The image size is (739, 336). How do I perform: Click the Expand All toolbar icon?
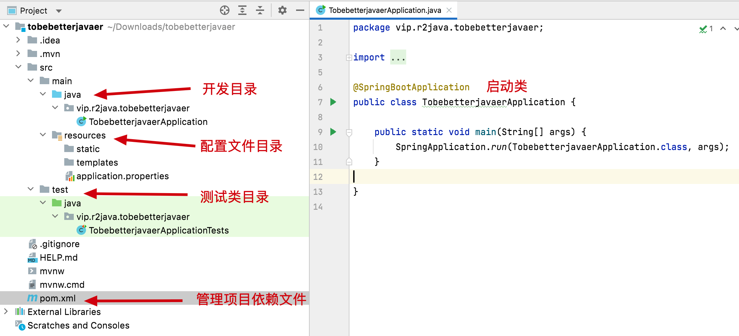point(242,11)
